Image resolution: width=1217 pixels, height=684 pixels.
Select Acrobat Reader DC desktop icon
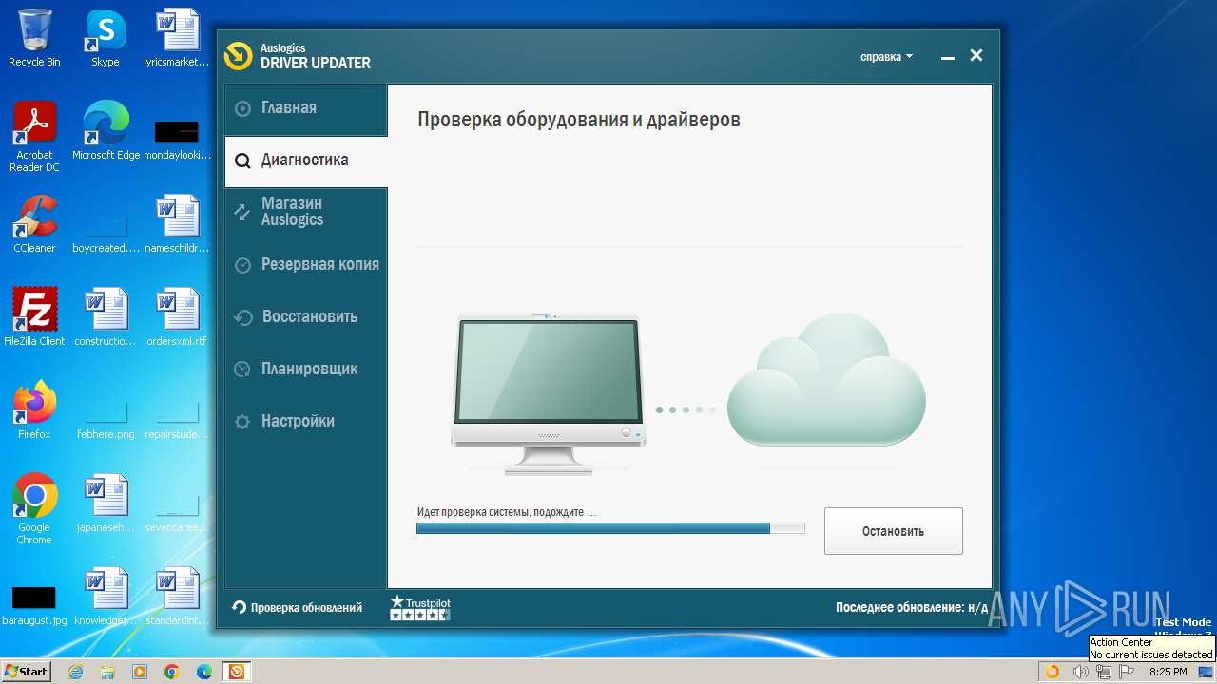point(34,137)
